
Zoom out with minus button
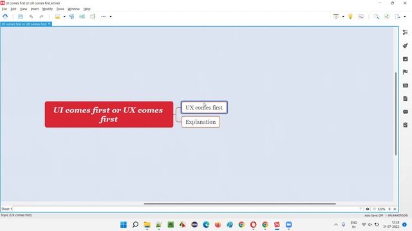coord(374,209)
